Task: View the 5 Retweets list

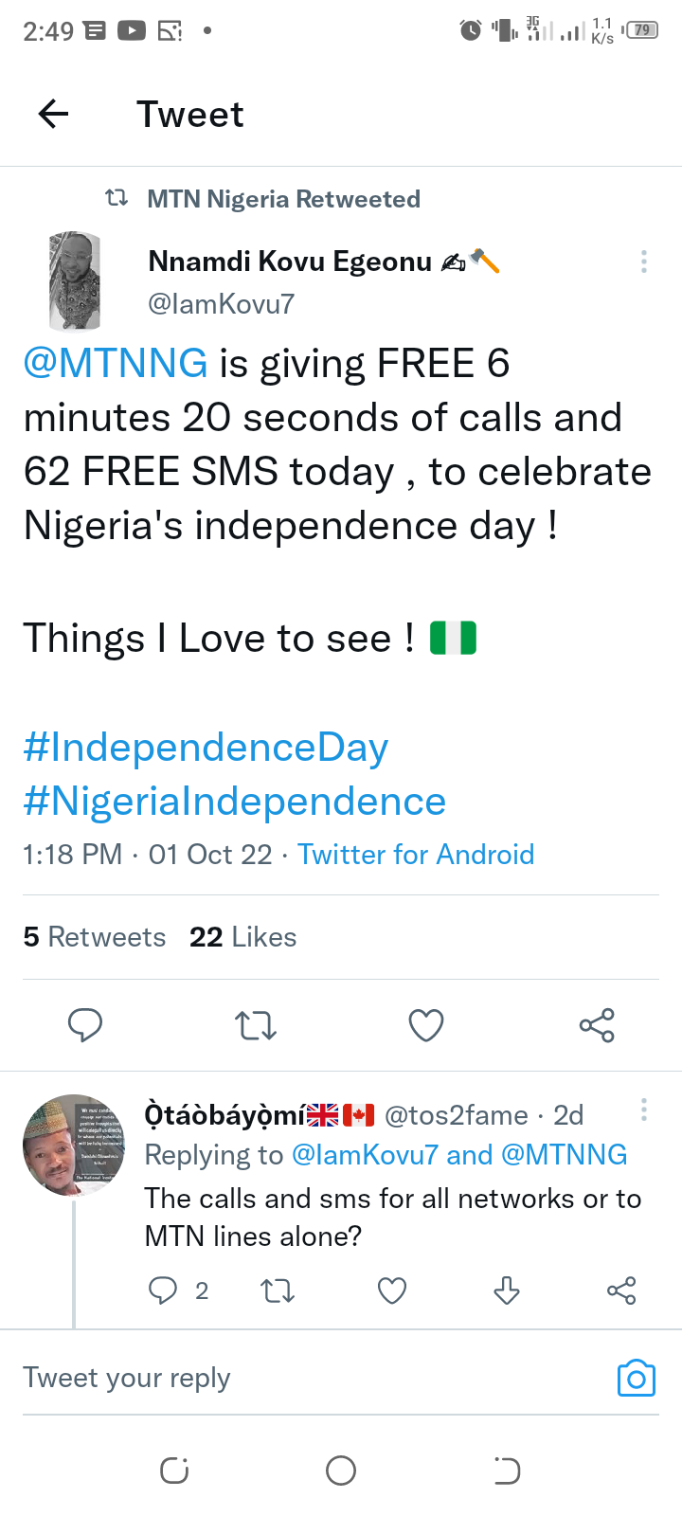Action: coord(95,937)
